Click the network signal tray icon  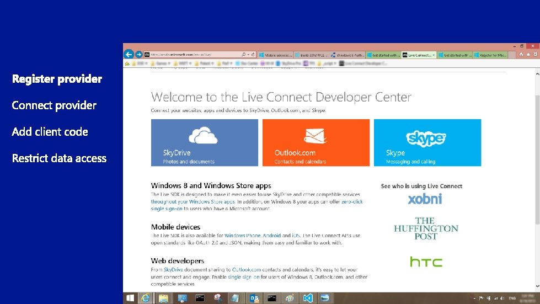pos(496,298)
